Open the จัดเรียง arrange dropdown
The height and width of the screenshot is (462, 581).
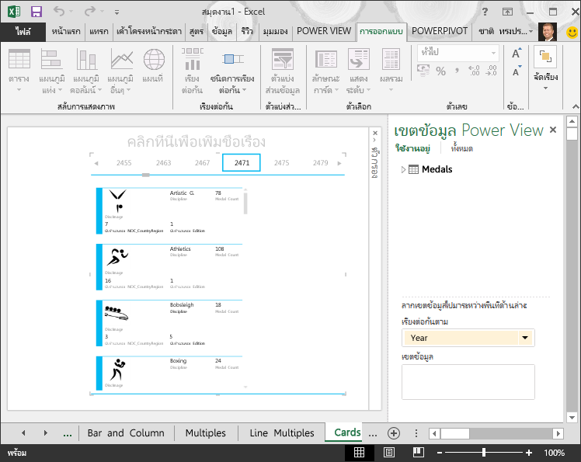(545, 68)
